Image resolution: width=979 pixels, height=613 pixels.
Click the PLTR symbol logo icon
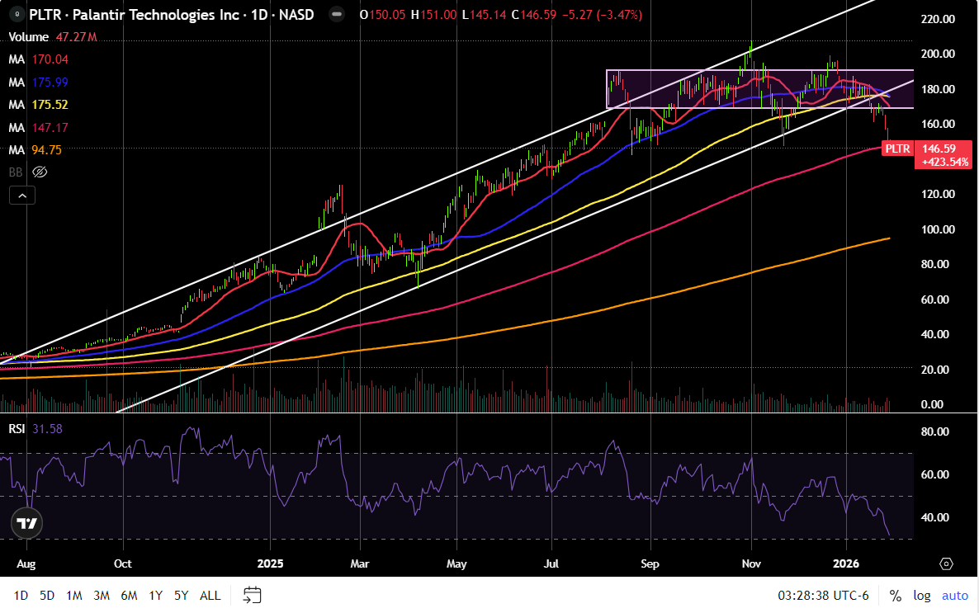(17, 14)
